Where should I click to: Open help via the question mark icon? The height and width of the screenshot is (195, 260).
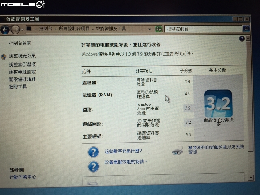point(242,39)
